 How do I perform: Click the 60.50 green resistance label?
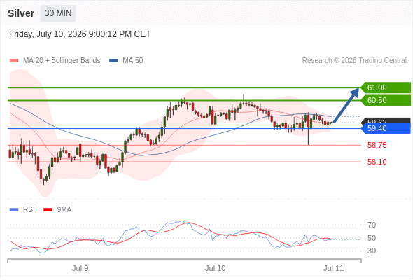click(386, 100)
